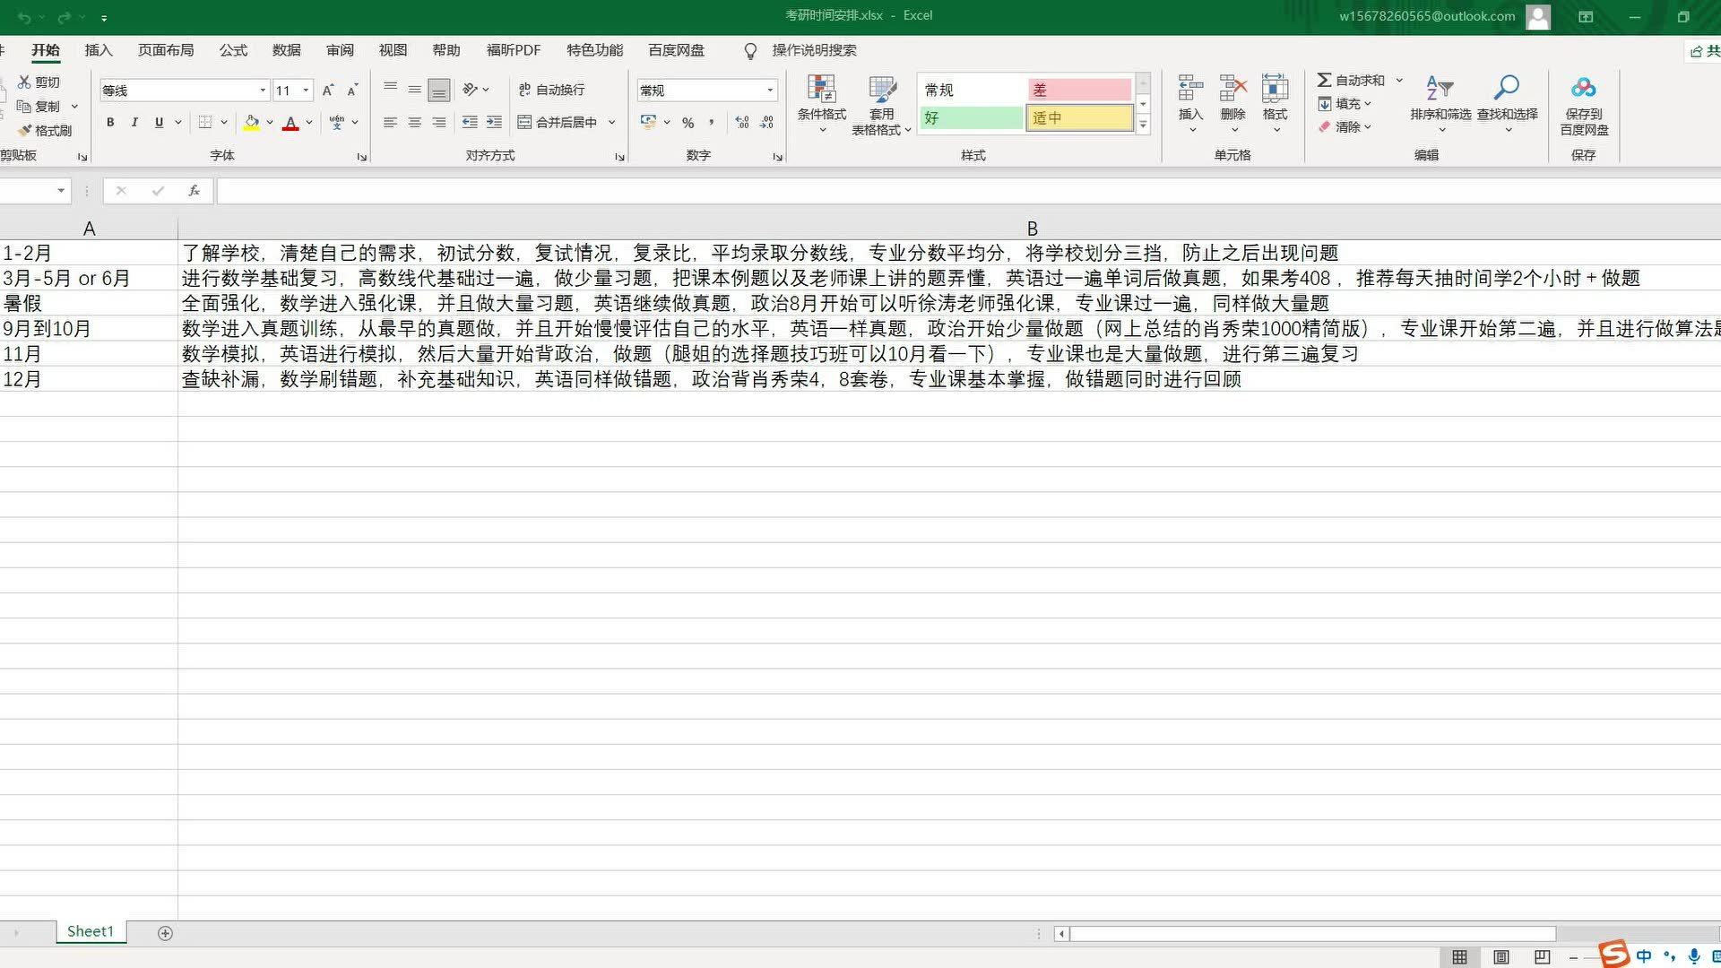Click the AutoSum (自动求和) button
Image resolution: width=1721 pixels, height=968 pixels.
(1351, 80)
